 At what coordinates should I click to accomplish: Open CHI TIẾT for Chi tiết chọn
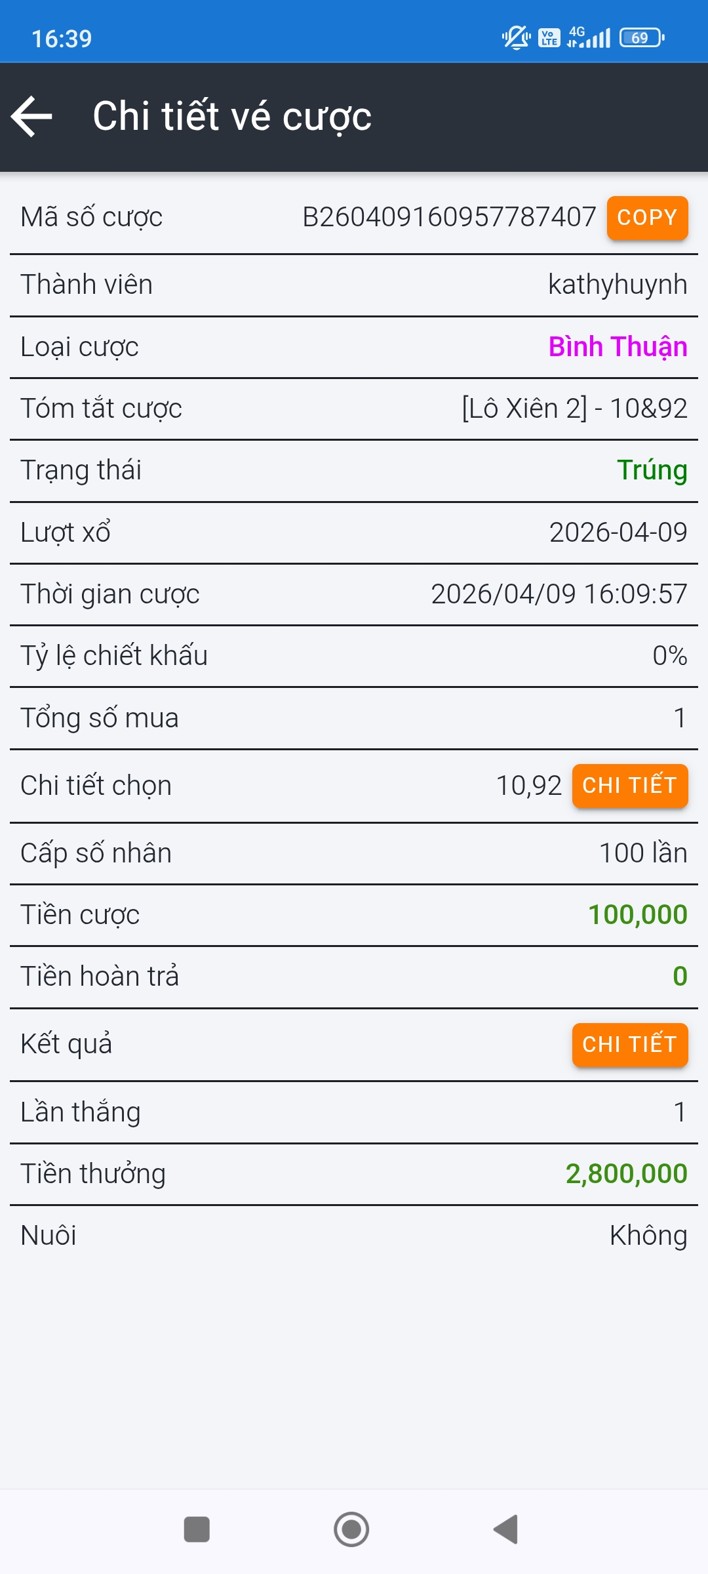629,786
